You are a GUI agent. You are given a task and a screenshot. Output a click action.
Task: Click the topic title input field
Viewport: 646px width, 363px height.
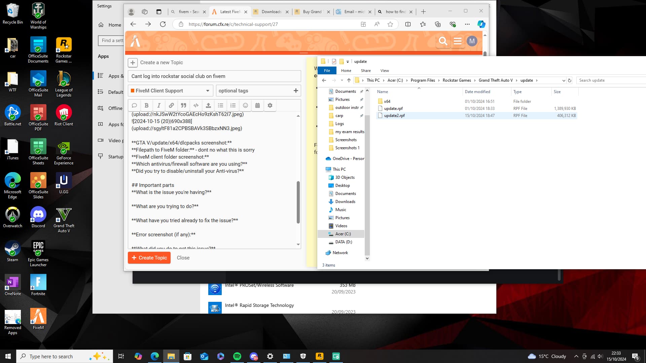[x=214, y=76]
